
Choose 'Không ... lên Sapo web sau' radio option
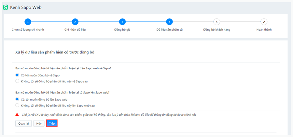tap(17, 105)
